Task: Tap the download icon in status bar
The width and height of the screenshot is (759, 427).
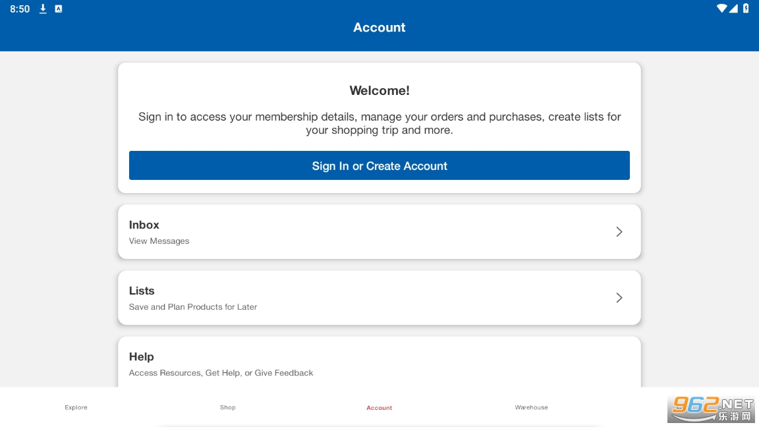Action: click(x=43, y=9)
